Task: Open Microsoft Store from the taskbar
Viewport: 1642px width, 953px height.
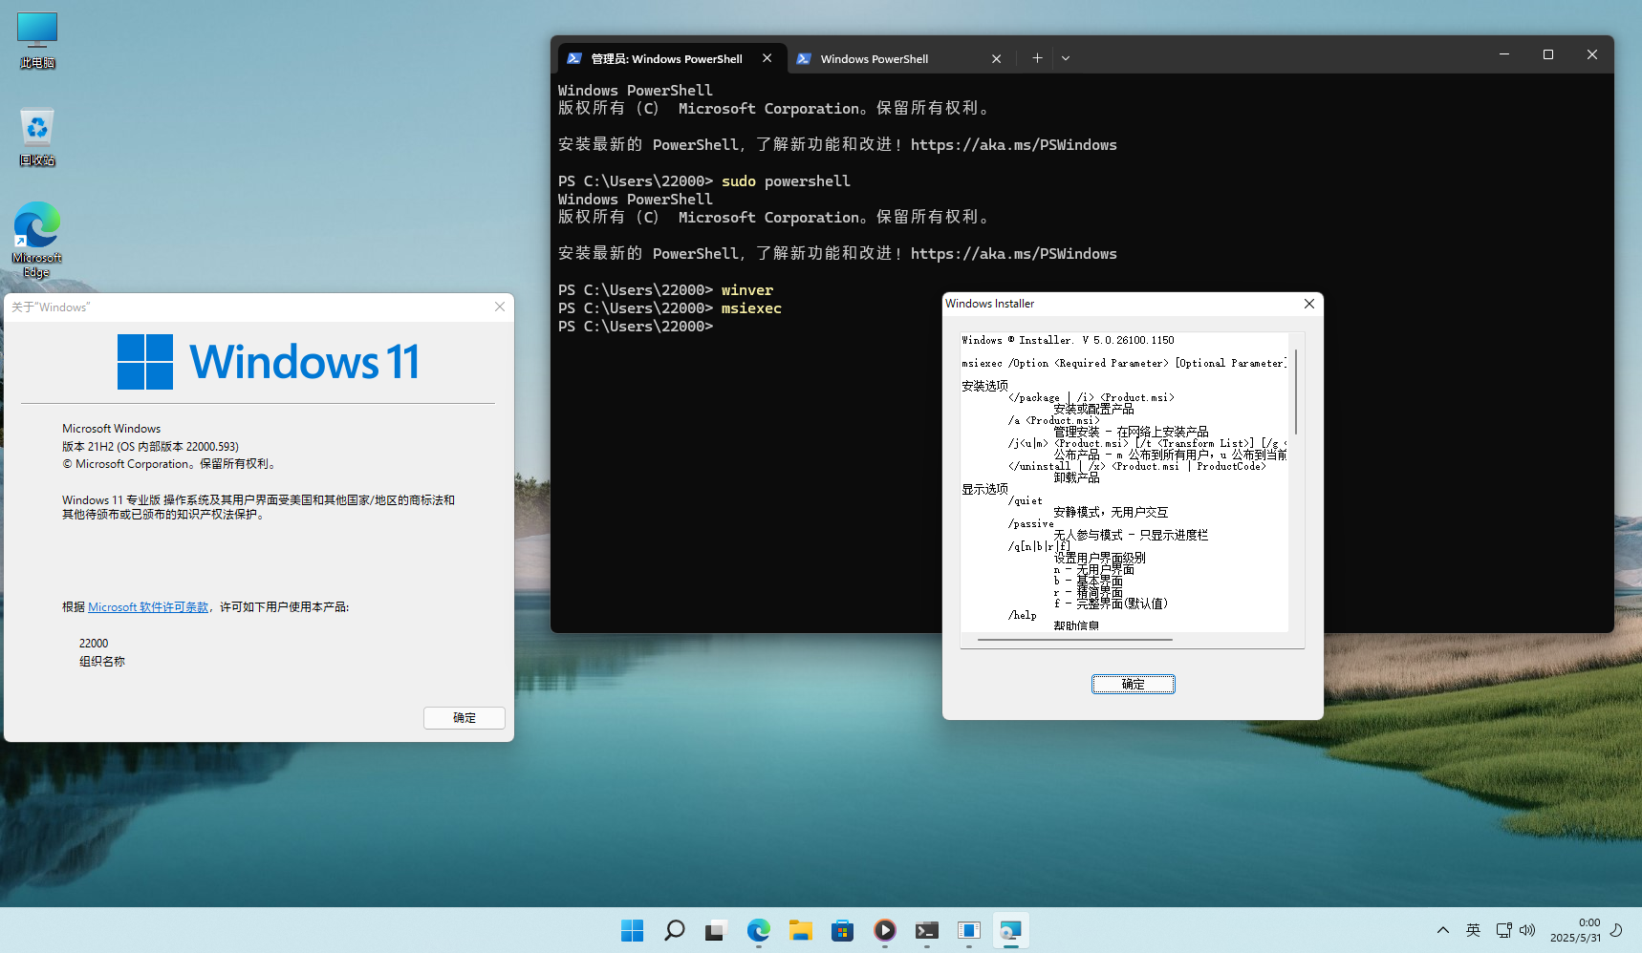Action: pos(842,930)
